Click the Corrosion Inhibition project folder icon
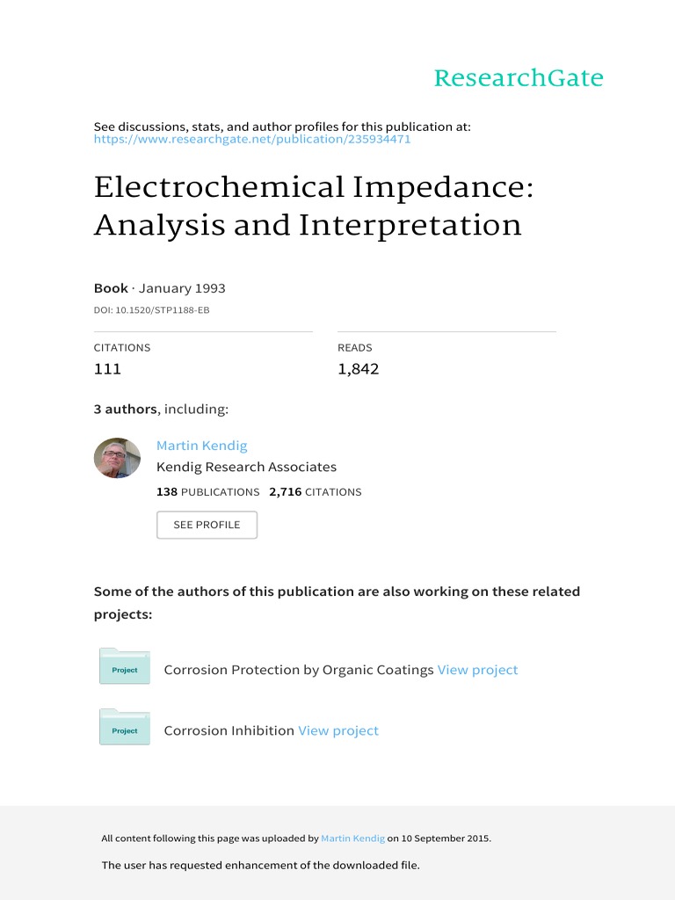 pos(125,727)
